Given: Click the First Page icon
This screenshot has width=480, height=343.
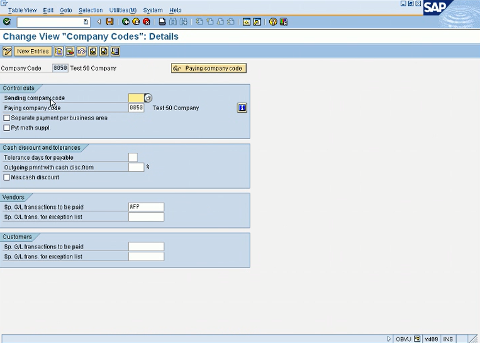Looking at the screenshot, I should pos(199,22).
